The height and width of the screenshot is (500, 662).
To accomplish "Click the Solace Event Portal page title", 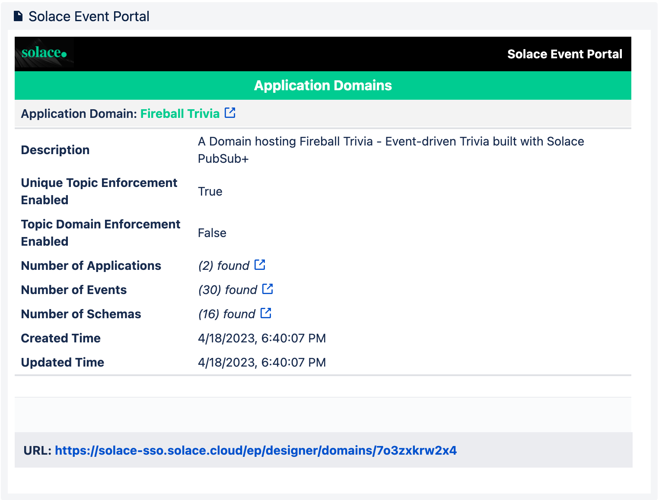I will coord(89,16).
